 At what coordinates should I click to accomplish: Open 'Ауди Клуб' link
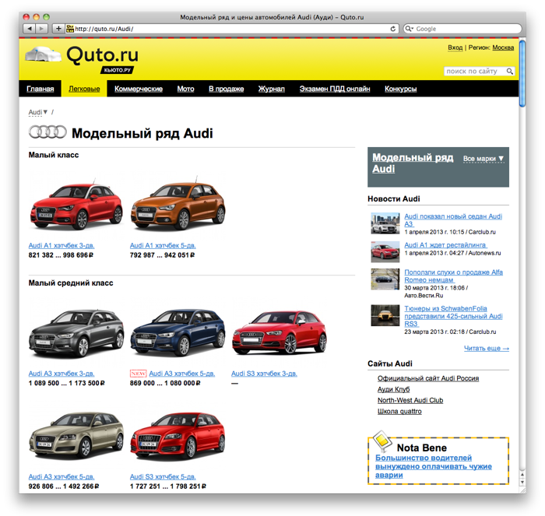[x=393, y=389]
